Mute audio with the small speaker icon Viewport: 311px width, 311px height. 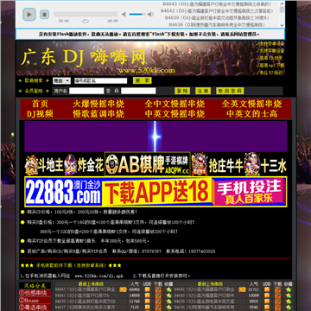(124, 14)
